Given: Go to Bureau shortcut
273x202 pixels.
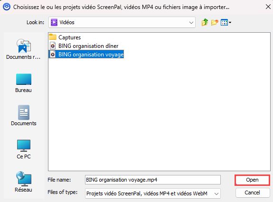Looking at the screenshot, I should point(24,83).
